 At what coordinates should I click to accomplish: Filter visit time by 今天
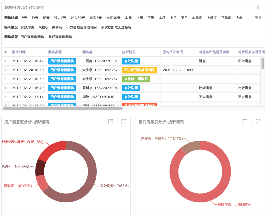24,18
